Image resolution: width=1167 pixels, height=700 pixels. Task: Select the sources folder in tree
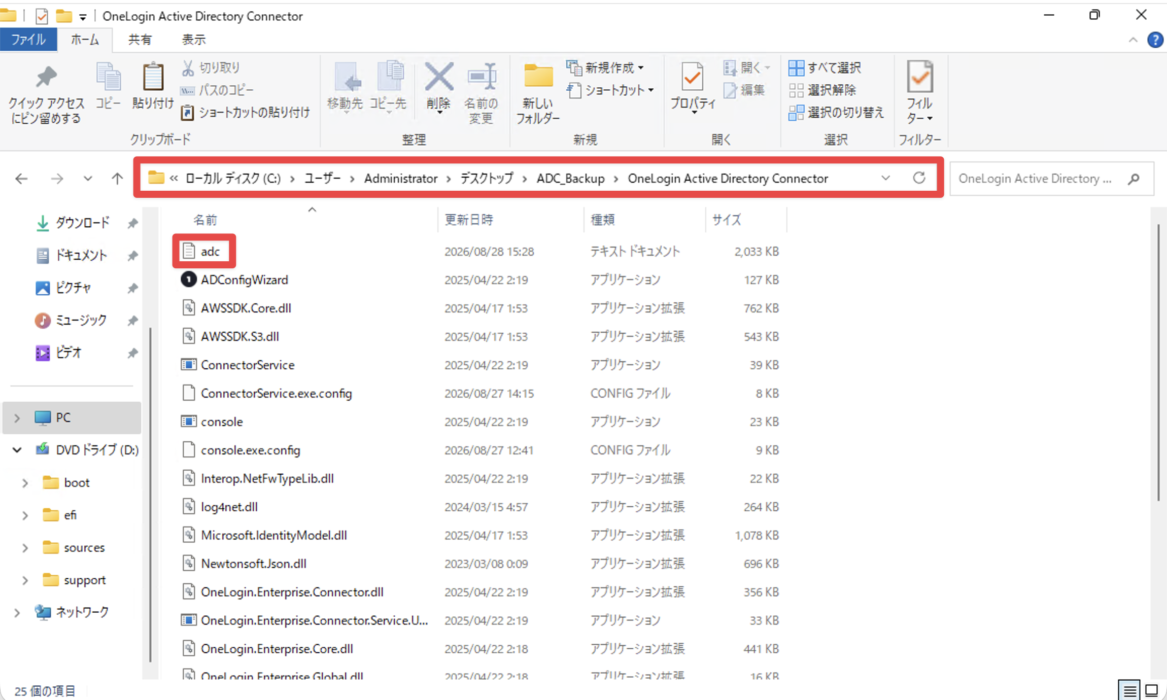pyautogui.click(x=84, y=548)
